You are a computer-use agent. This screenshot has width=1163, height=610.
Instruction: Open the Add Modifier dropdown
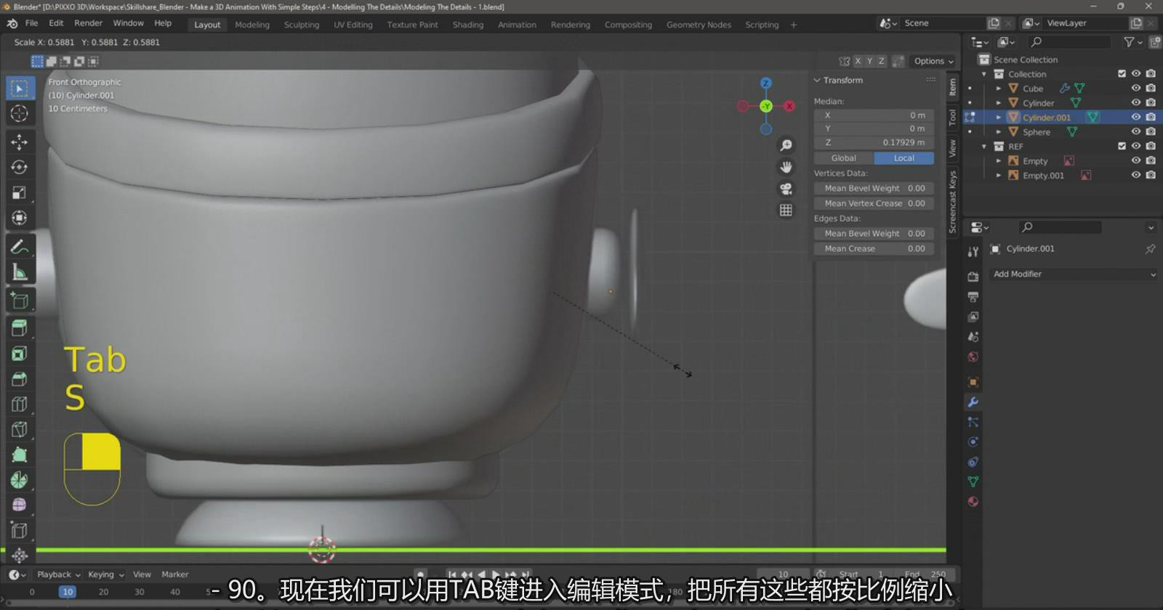pos(1074,274)
